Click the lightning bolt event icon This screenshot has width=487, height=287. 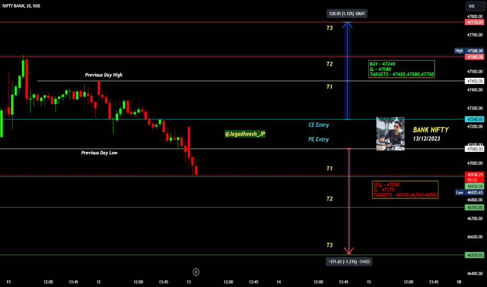196,272
